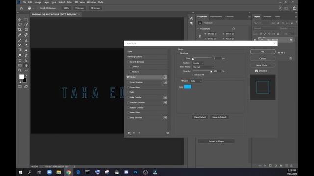Select the Frame tool
The image size is (314, 176).
coord(26,30)
